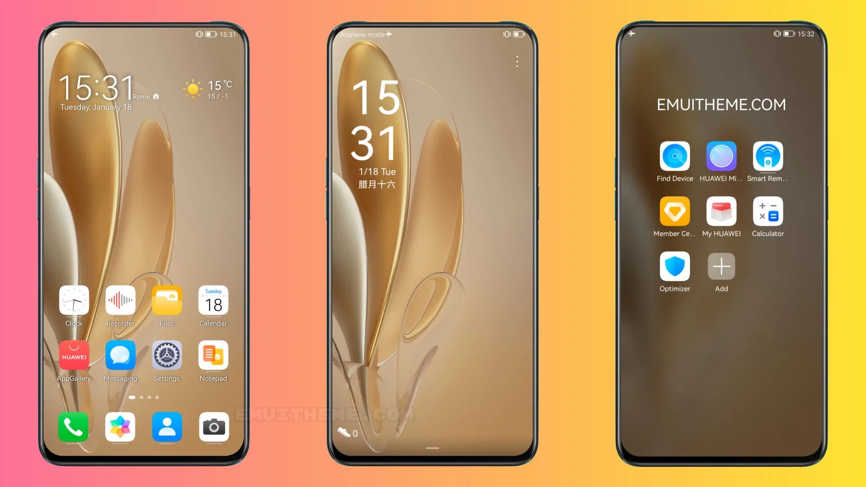This screenshot has height=487, width=866.
Task: Expand the three-dot options menu
Action: [516, 64]
